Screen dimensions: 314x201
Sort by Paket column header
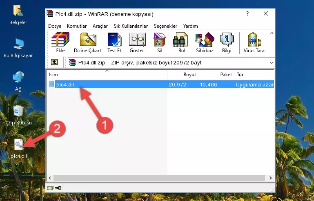216,75
